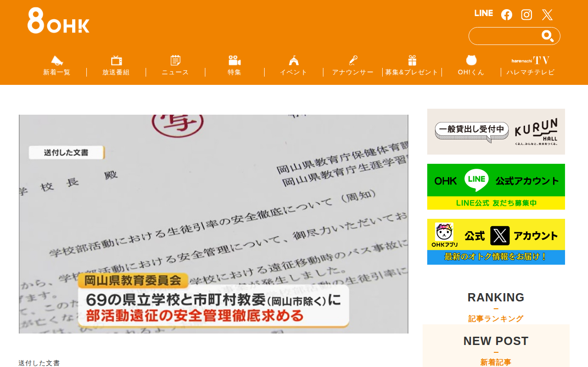Click the news article image about 部活動遠征
The width and height of the screenshot is (588, 367).
tap(214, 224)
